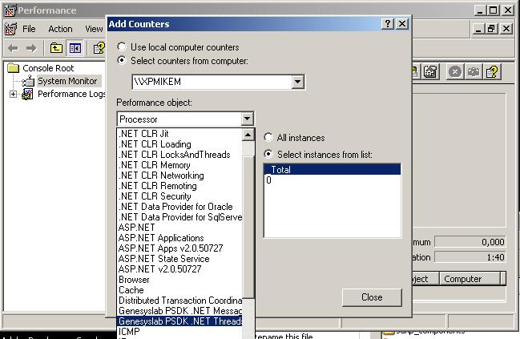The image size is (520, 339).
Task: Click the Back arrow in the toolbar
Action: click(x=14, y=48)
